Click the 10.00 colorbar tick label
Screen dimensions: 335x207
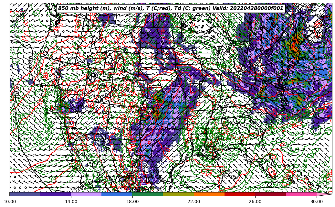pos(10,202)
